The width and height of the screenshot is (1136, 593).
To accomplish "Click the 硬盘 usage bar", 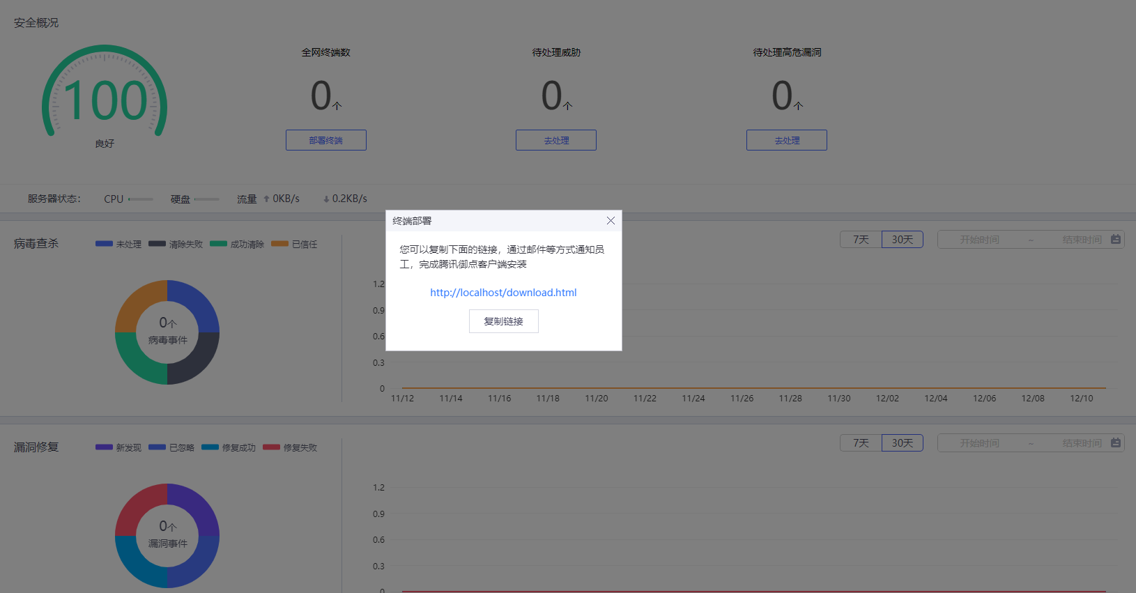I will point(207,199).
